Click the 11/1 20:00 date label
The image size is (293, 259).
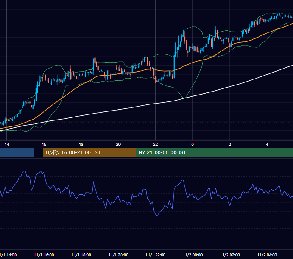pyautogui.click(x=118, y=255)
